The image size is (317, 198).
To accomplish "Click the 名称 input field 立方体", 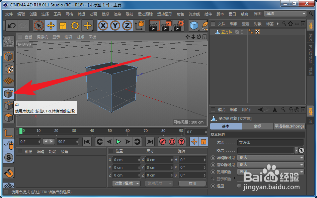I will (270, 143).
